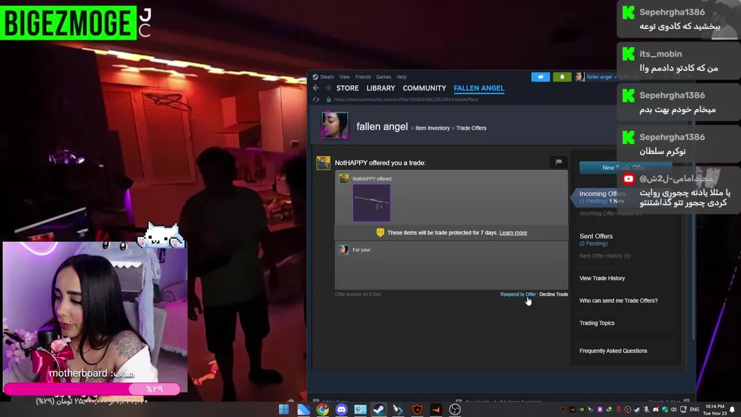The image size is (741, 417).
Task: Open the Friends menu
Action: coord(363,76)
